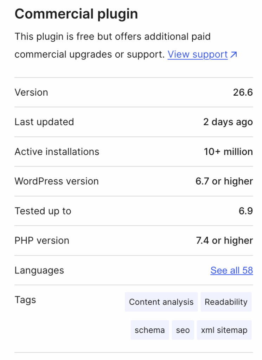Open the View support link
This screenshot has height=360, width=262.
(x=198, y=54)
